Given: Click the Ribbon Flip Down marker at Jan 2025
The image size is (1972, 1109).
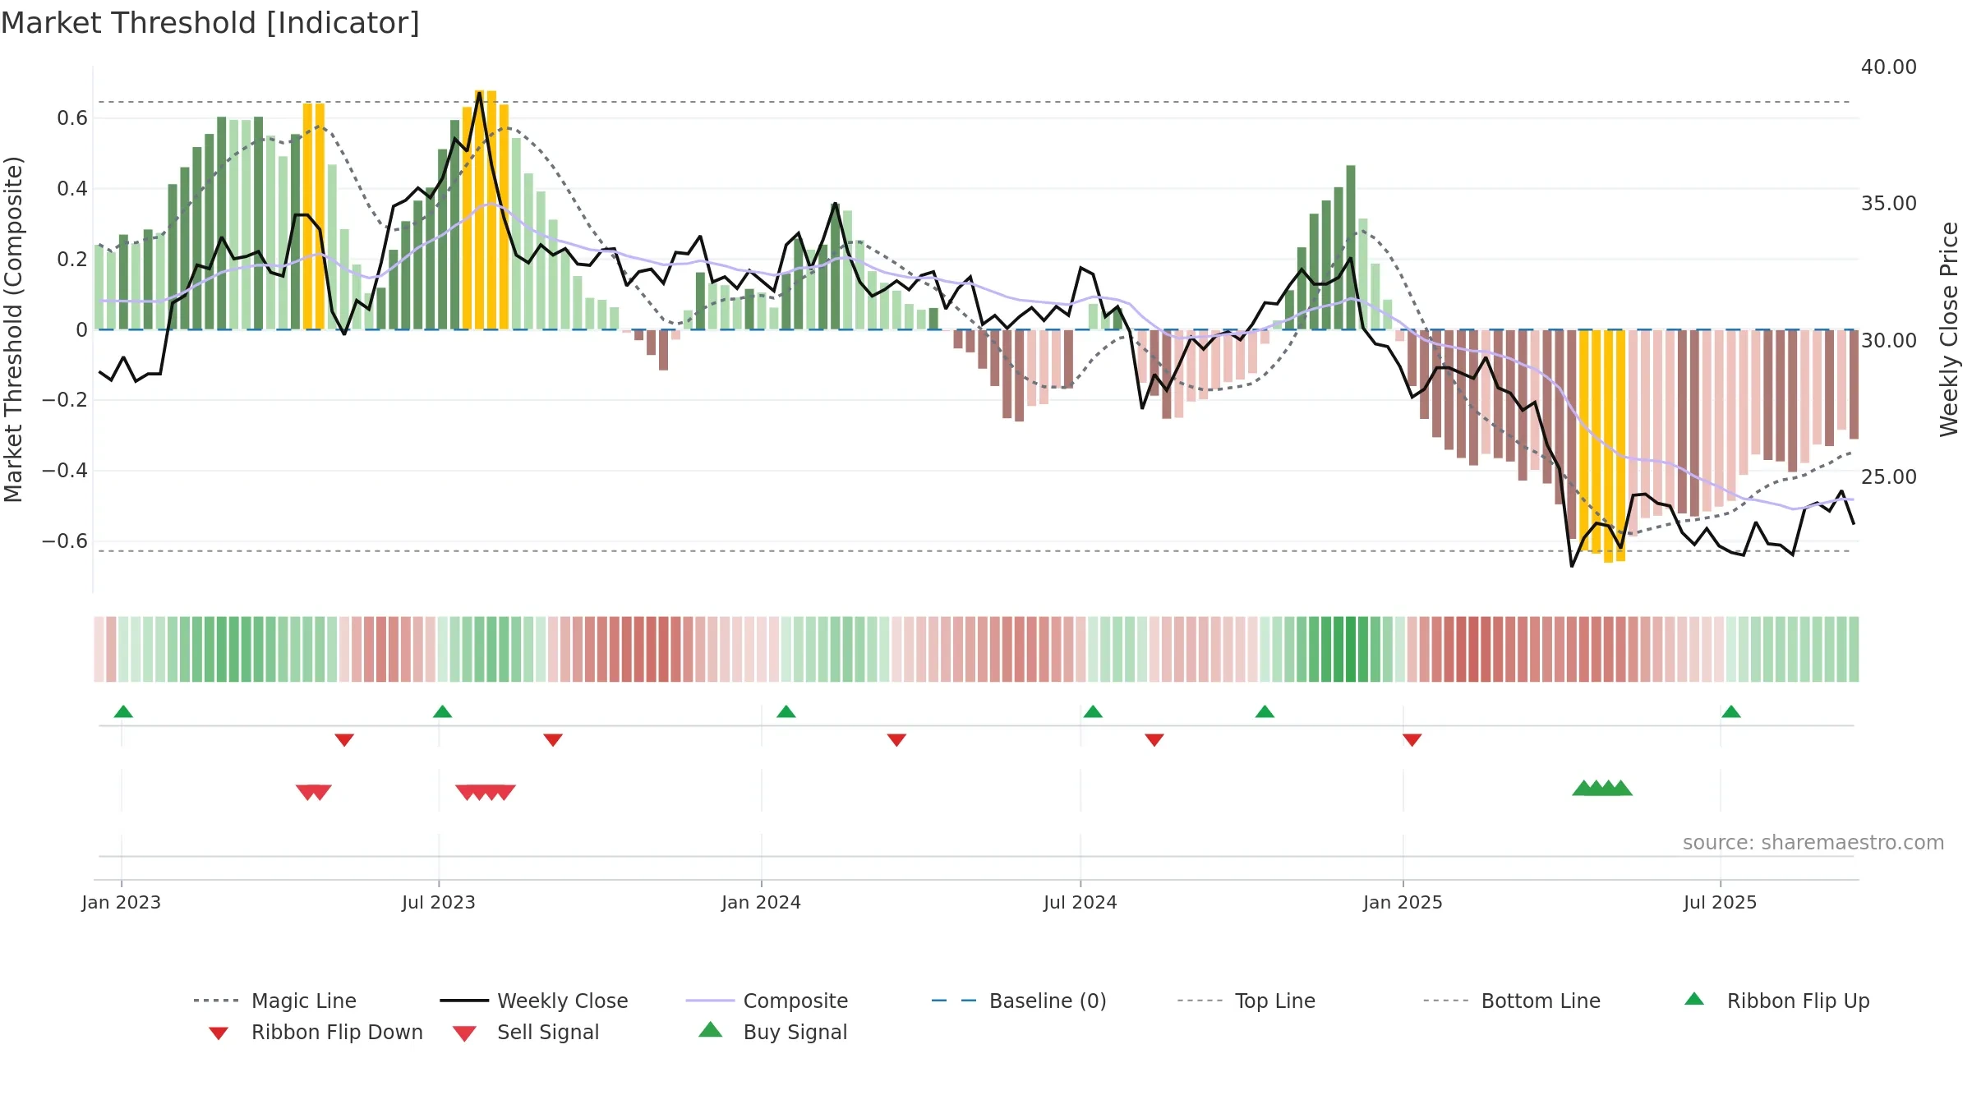Looking at the screenshot, I should (x=1412, y=740).
